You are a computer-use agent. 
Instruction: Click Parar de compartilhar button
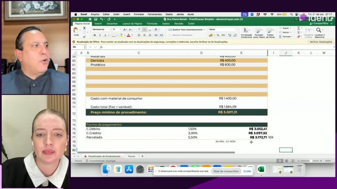pyautogui.click(x=226, y=171)
